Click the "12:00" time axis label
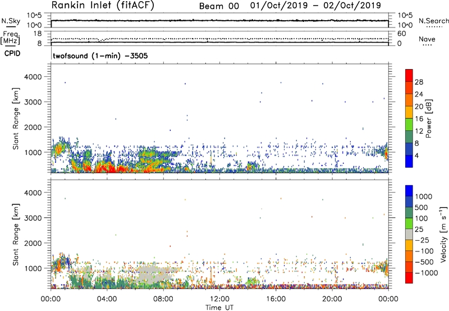The width and height of the screenshot is (449, 311). 219,299
